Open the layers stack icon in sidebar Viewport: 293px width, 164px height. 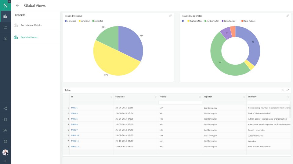(5, 119)
